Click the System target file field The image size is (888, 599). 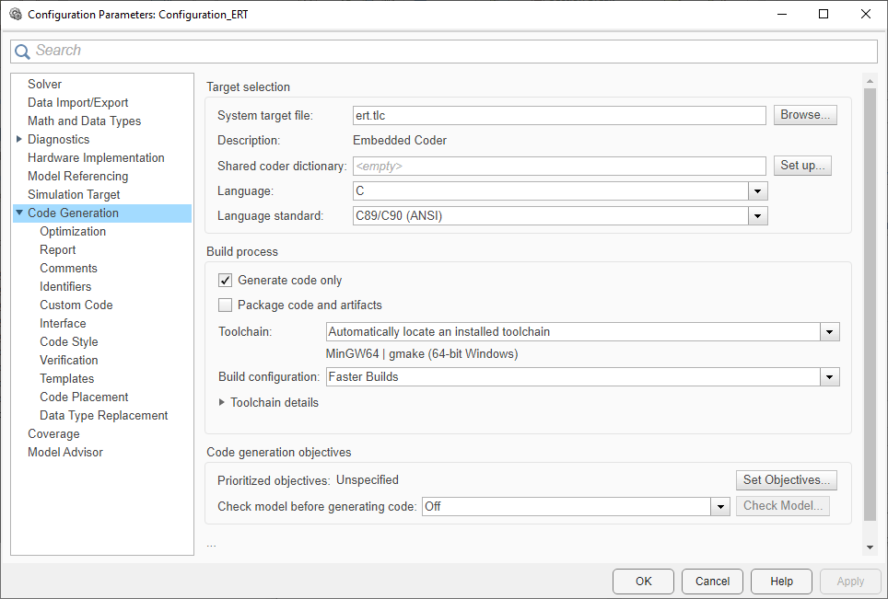coord(559,115)
